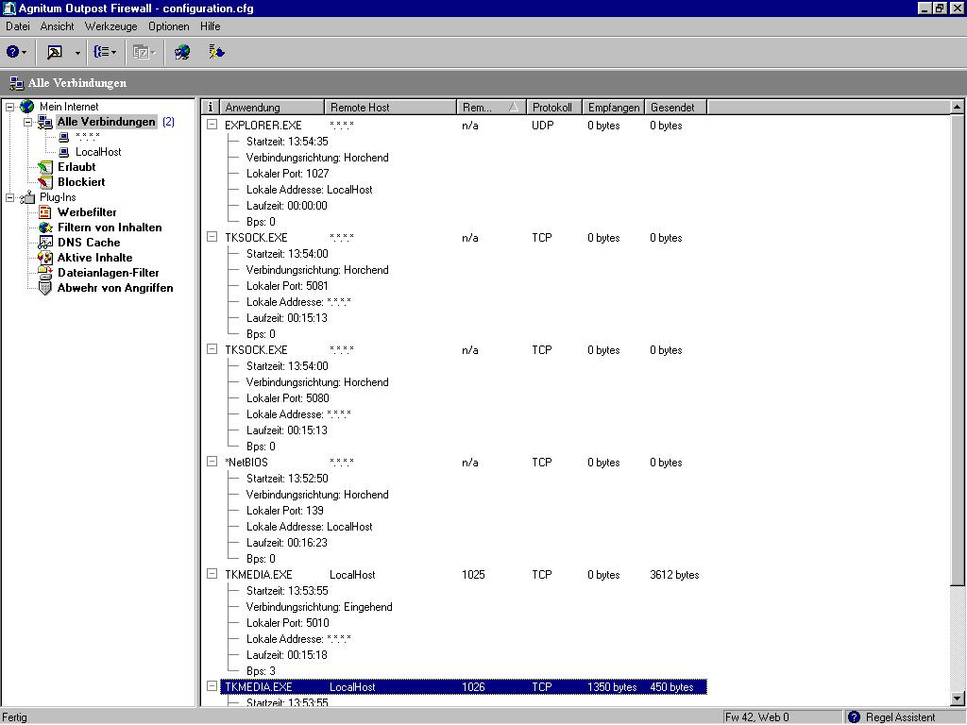Click the globe update icon in toolbar
This screenshot has height=725, width=967.
pos(182,52)
